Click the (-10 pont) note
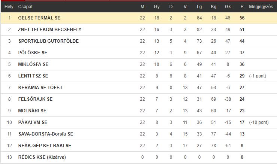The width and height of the screenshot is (277, 164). coord(259,122)
